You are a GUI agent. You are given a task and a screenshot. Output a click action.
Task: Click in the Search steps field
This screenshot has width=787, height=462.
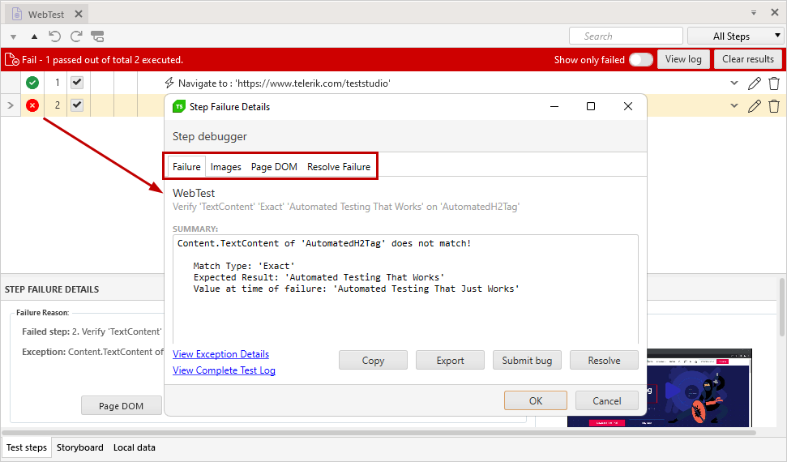[x=626, y=36]
